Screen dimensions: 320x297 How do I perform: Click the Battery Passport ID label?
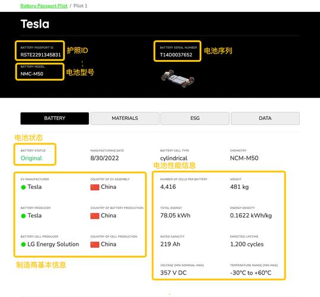(37, 48)
